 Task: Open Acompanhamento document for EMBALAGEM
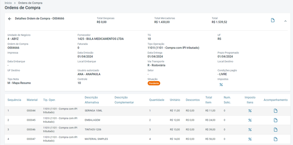tap(275, 120)
